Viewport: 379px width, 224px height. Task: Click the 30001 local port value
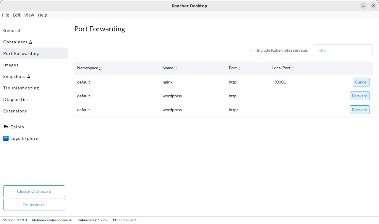click(280, 82)
